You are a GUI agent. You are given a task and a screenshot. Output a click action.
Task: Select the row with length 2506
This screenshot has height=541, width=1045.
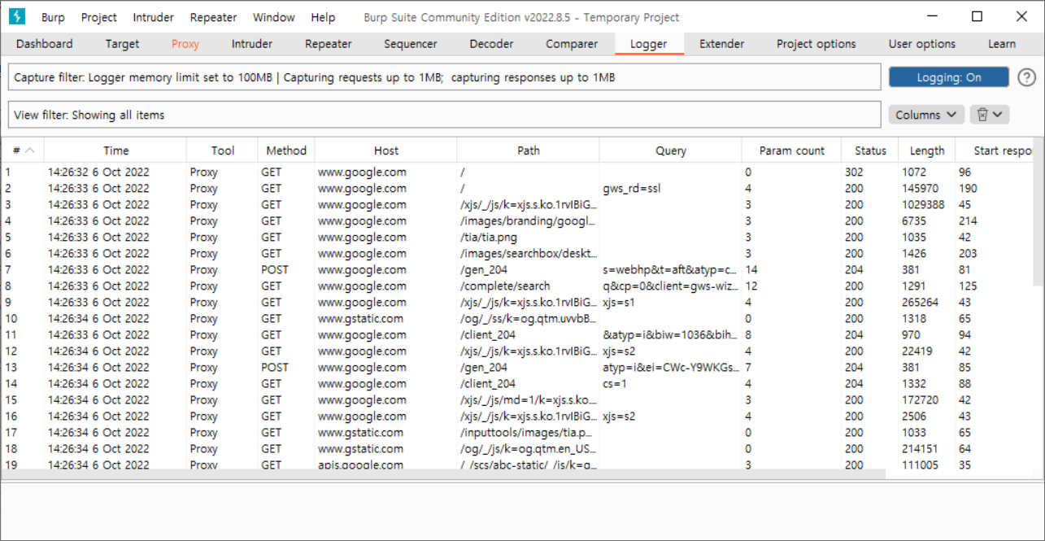(x=517, y=416)
